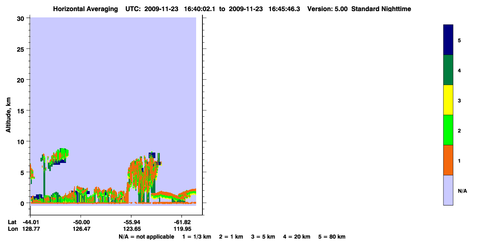This screenshot has width=482, height=247.
Task: Click the altitude tick label 30
Action: tap(21, 18)
